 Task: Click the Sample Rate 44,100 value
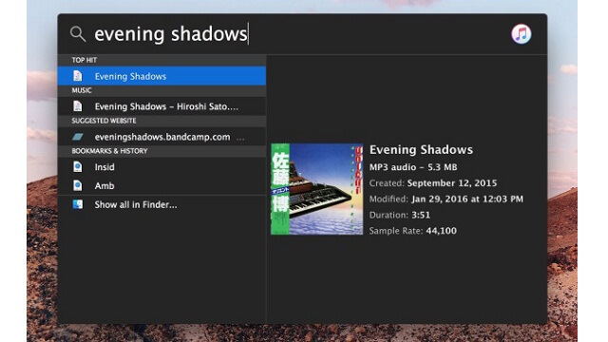441,231
